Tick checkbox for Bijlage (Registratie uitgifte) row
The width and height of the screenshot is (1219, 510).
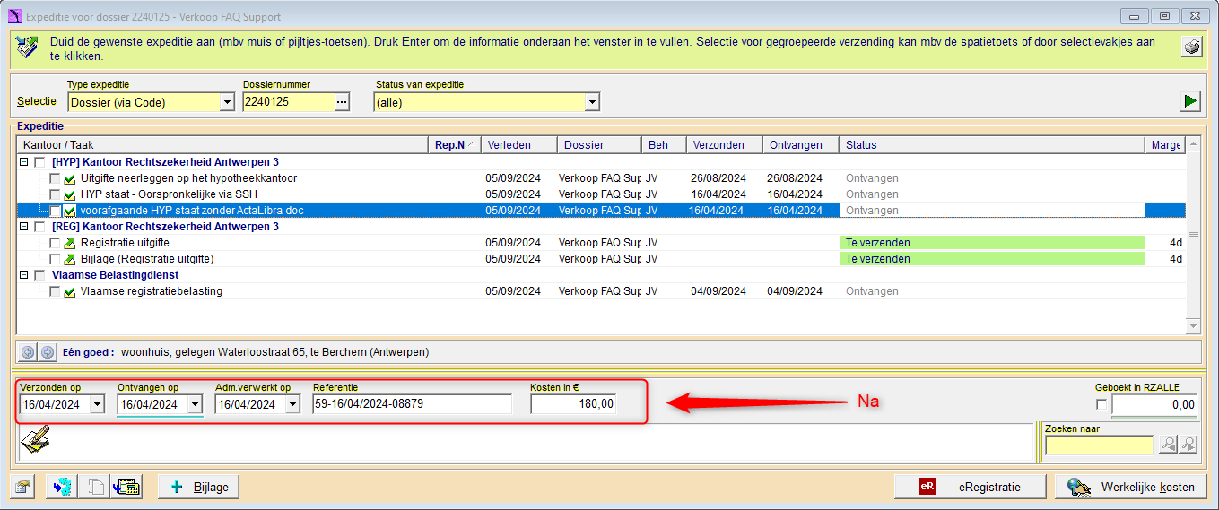pyautogui.click(x=56, y=259)
